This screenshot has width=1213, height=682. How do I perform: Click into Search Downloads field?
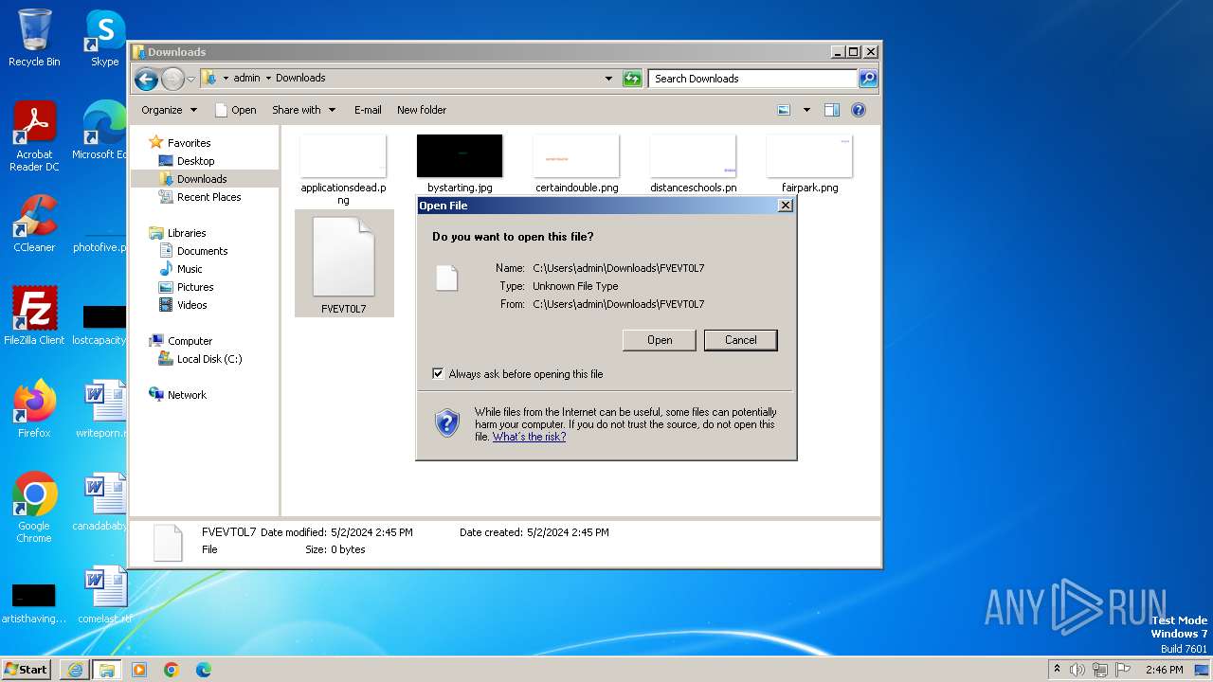(x=753, y=79)
